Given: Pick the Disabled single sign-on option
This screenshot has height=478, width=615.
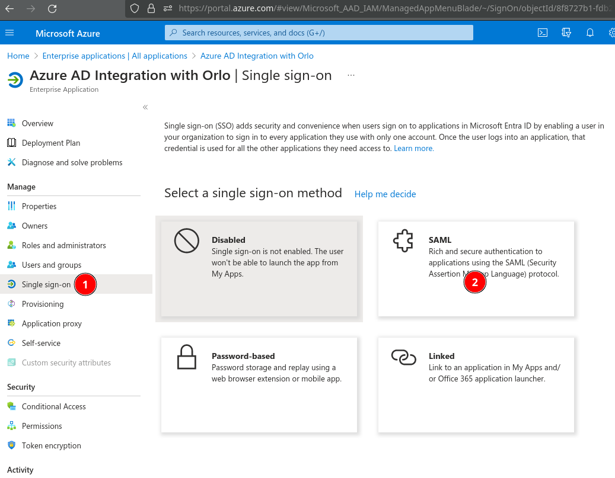Looking at the screenshot, I should (x=259, y=268).
